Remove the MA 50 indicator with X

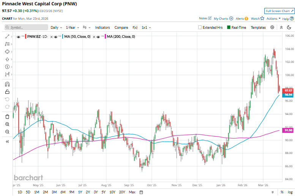[x=94, y=37]
